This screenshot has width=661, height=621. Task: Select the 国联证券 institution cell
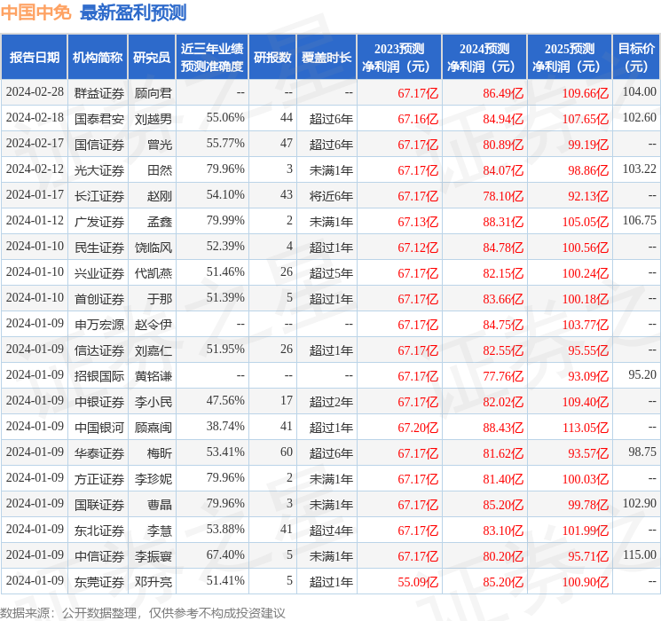pyautogui.click(x=99, y=505)
